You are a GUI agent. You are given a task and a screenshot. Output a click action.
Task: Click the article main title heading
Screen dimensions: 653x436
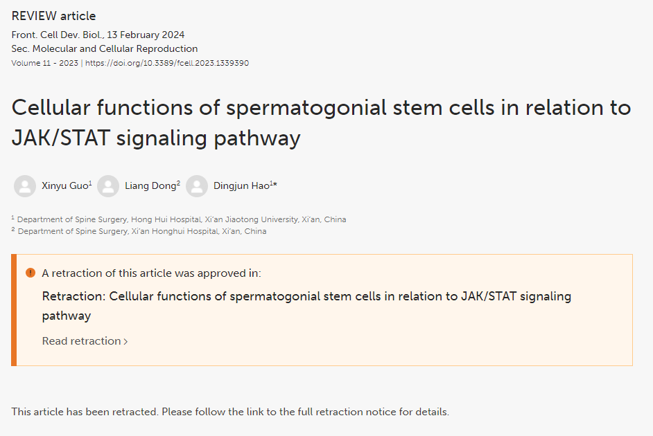click(321, 123)
